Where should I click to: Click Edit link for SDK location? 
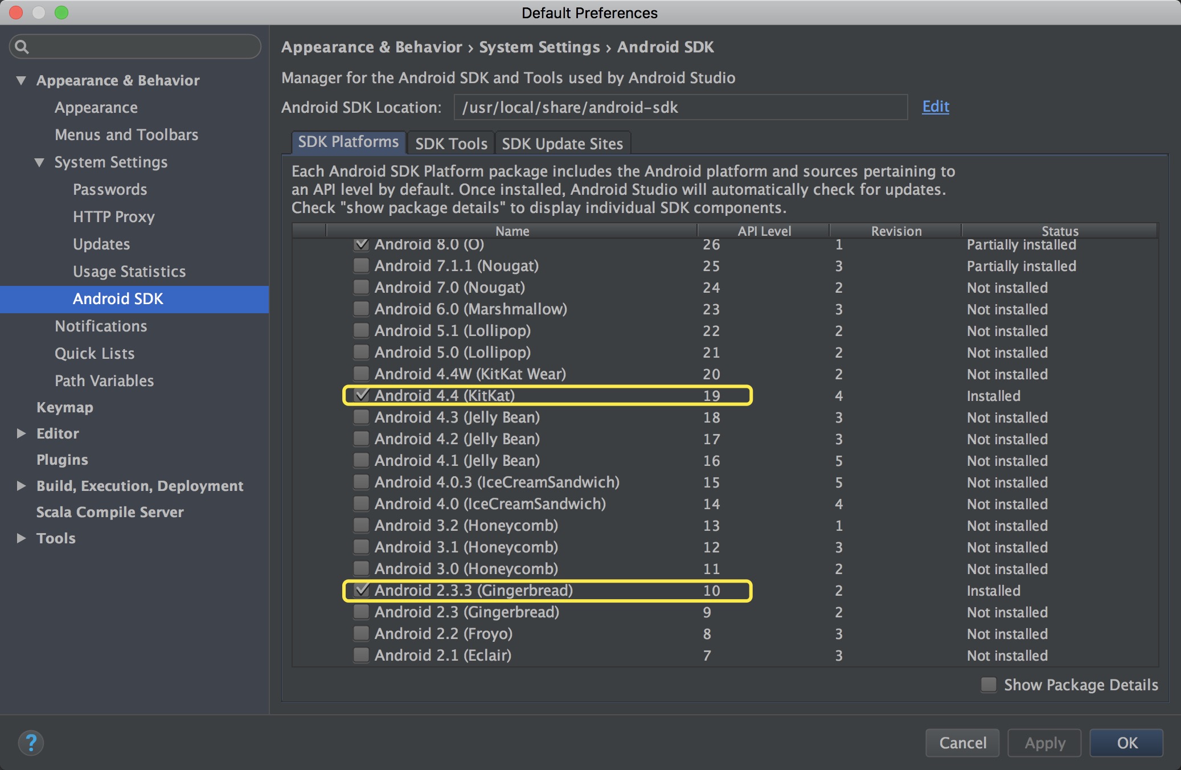[936, 107]
